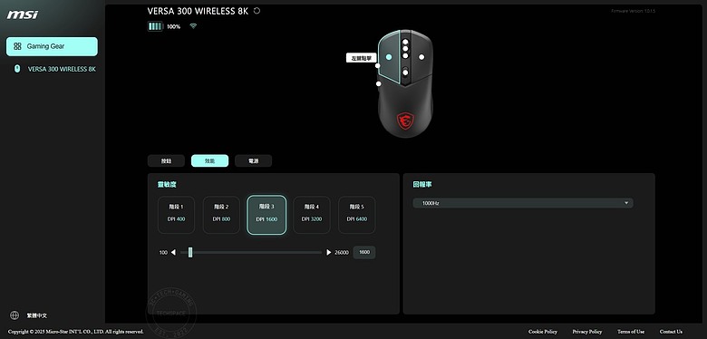707x339 pixels.
Task: Select stage 2 with DPI 800
Action: tap(221, 215)
